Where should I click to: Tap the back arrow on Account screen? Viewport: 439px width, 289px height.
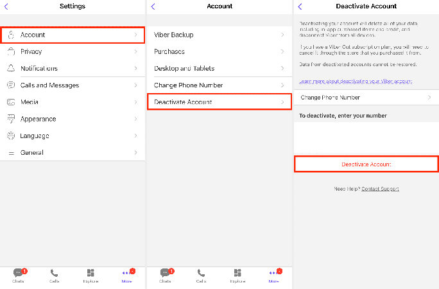(153, 6)
